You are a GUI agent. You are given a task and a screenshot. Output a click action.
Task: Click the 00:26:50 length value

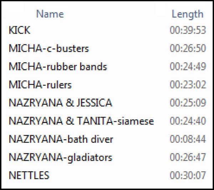click(x=188, y=48)
